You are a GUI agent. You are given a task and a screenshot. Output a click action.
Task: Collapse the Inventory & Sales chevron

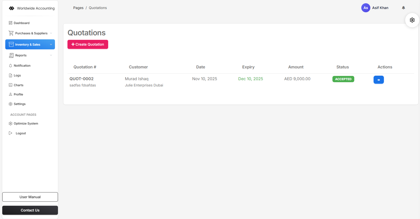pyautogui.click(x=51, y=45)
